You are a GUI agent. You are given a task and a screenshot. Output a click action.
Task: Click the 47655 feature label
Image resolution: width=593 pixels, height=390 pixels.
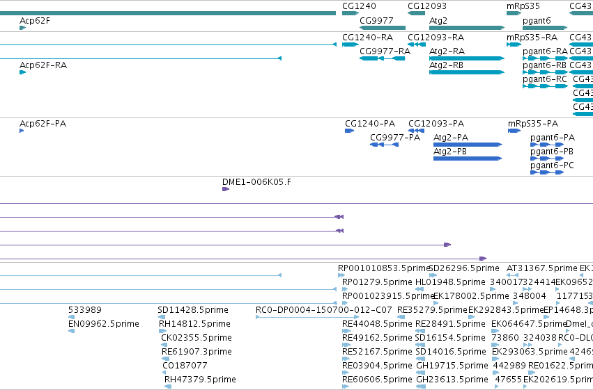click(x=508, y=379)
